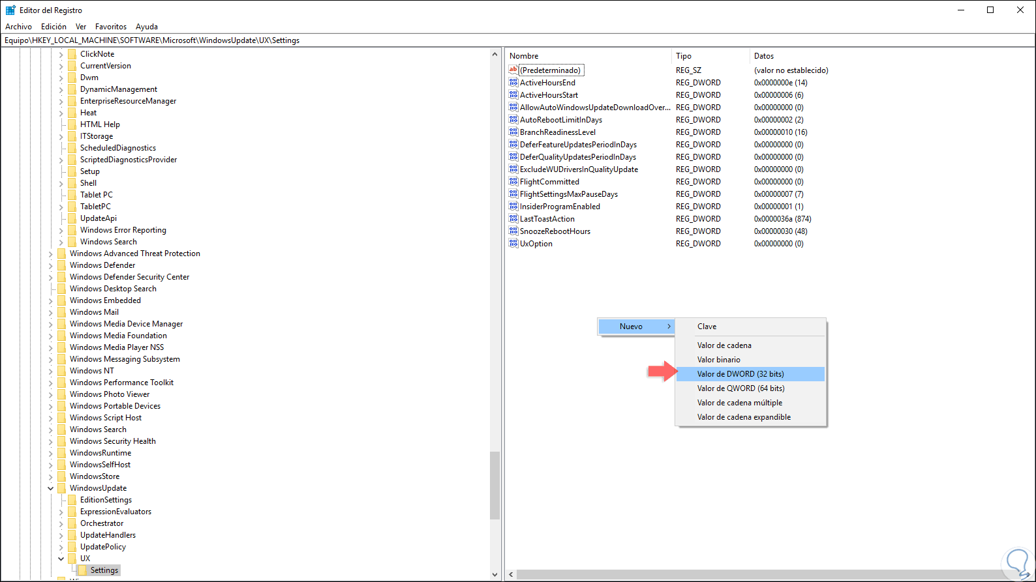Select the UpdateHandlers key
This screenshot has height=582, width=1036.
[x=108, y=535]
